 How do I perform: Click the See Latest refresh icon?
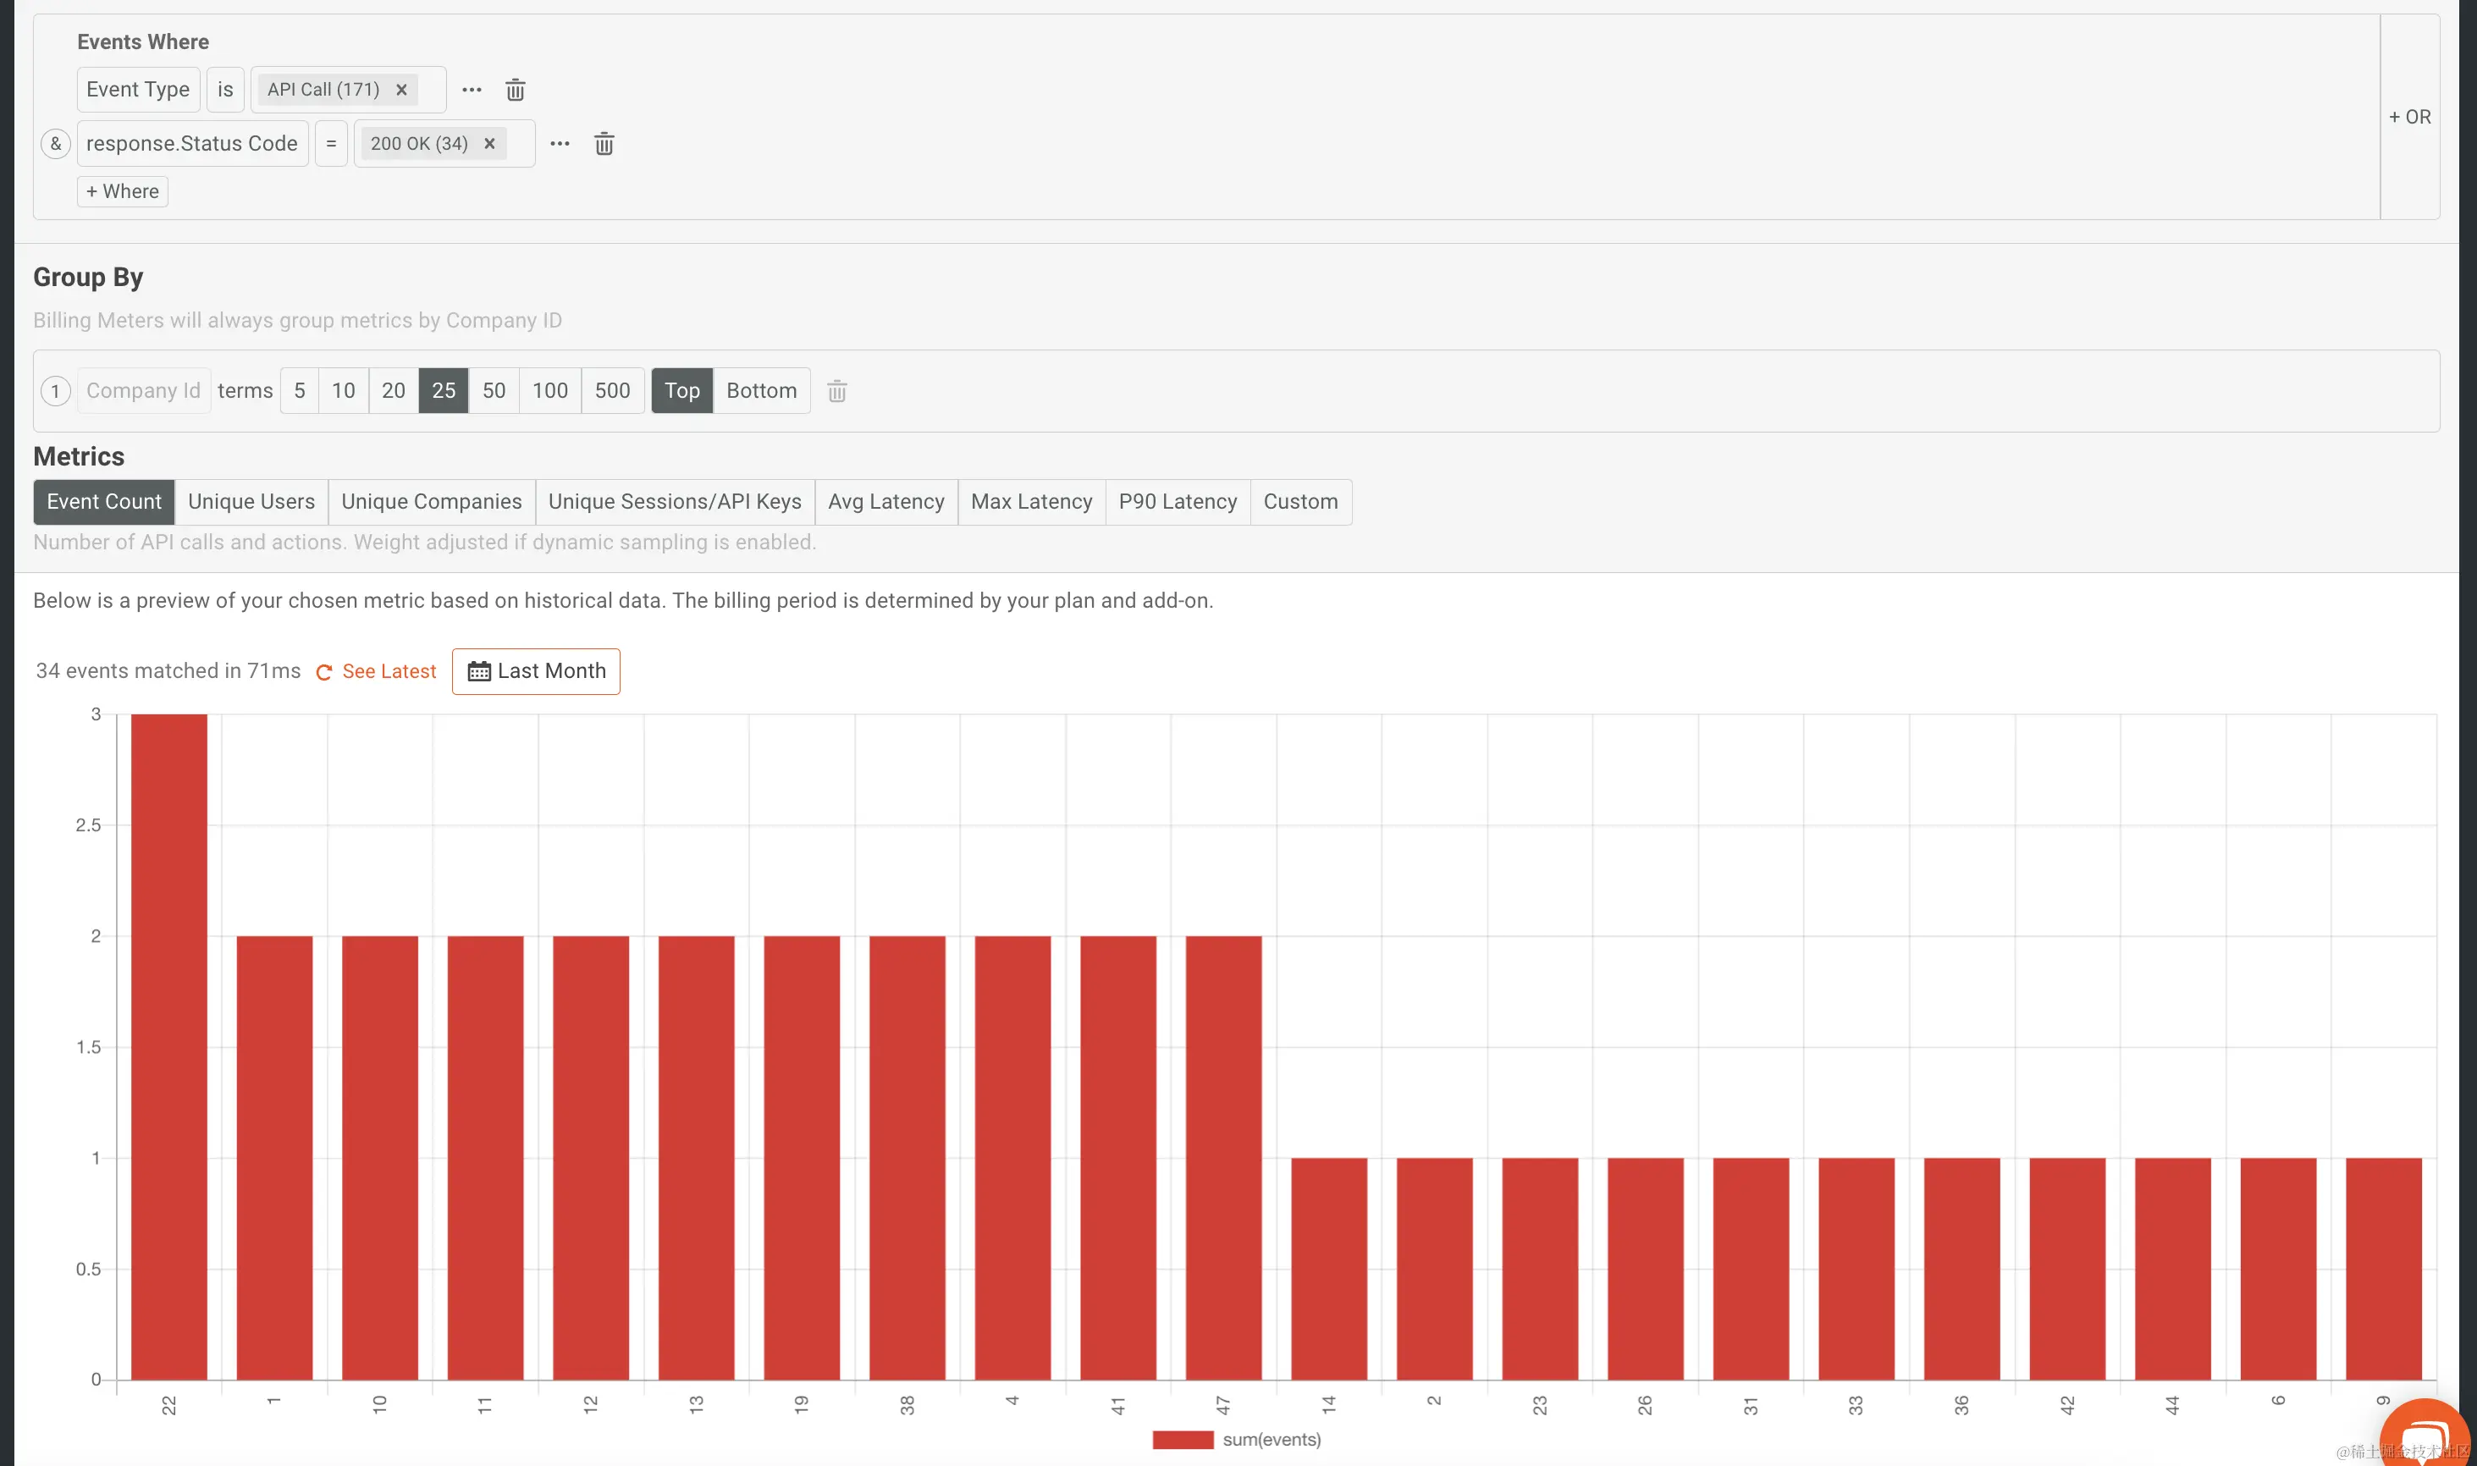point(323,672)
